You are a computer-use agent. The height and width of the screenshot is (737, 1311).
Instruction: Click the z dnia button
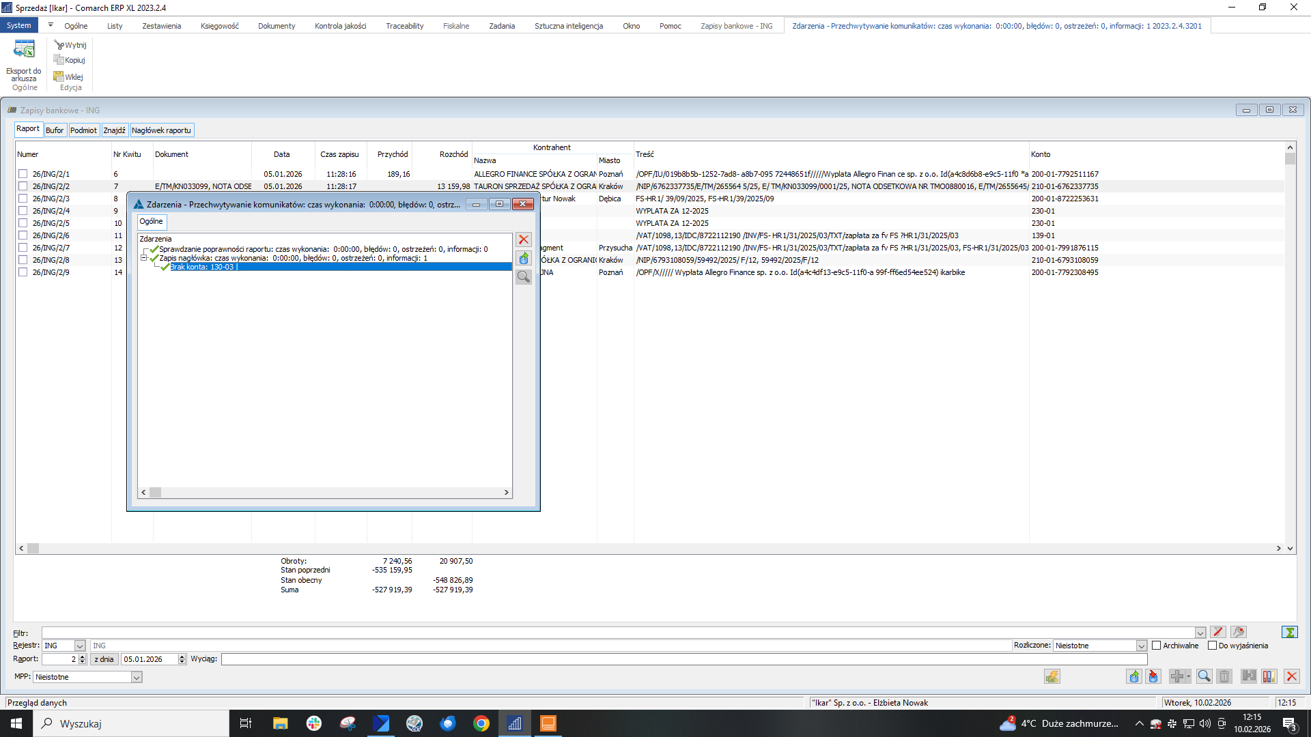coord(104,659)
